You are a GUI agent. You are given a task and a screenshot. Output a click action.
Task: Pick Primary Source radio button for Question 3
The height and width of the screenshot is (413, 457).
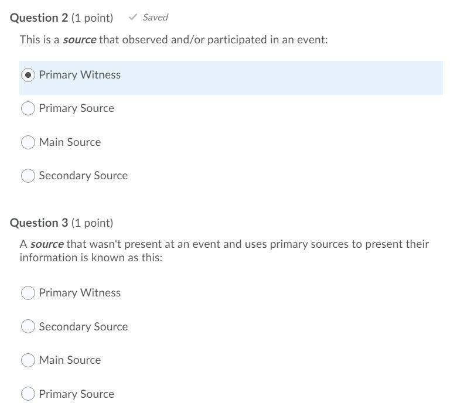pyautogui.click(x=28, y=394)
